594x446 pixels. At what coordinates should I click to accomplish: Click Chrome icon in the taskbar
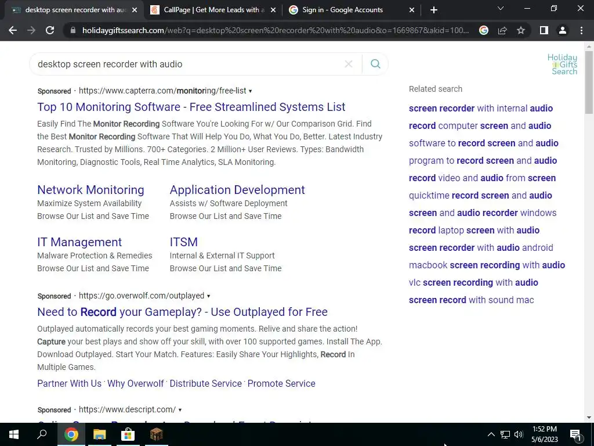[71, 434]
